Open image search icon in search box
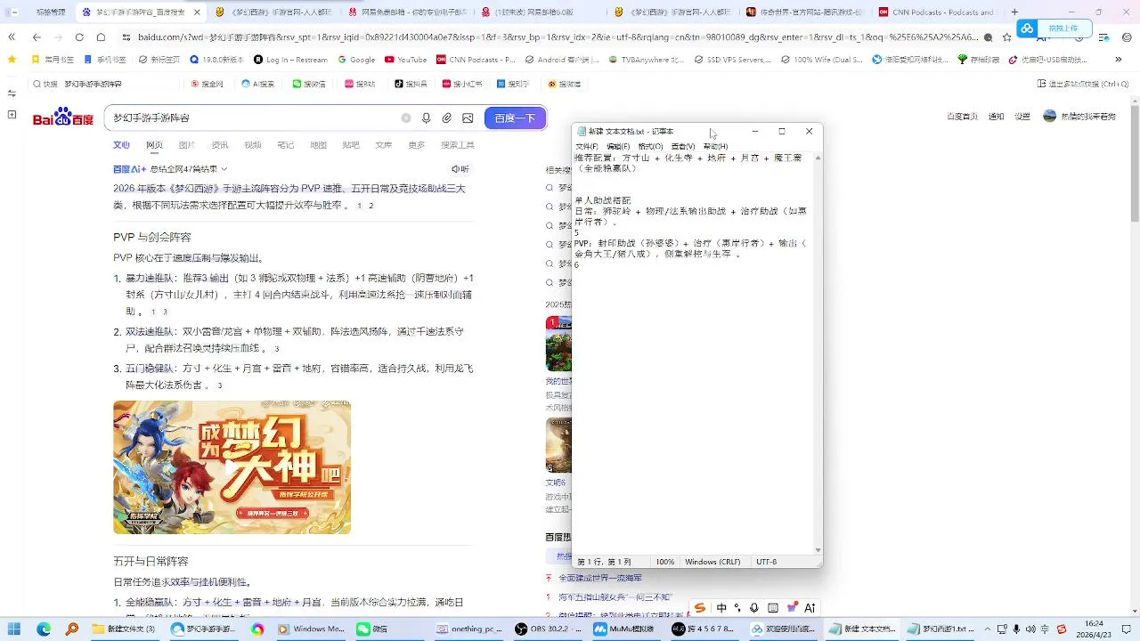This screenshot has height=641, width=1140. point(468,118)
